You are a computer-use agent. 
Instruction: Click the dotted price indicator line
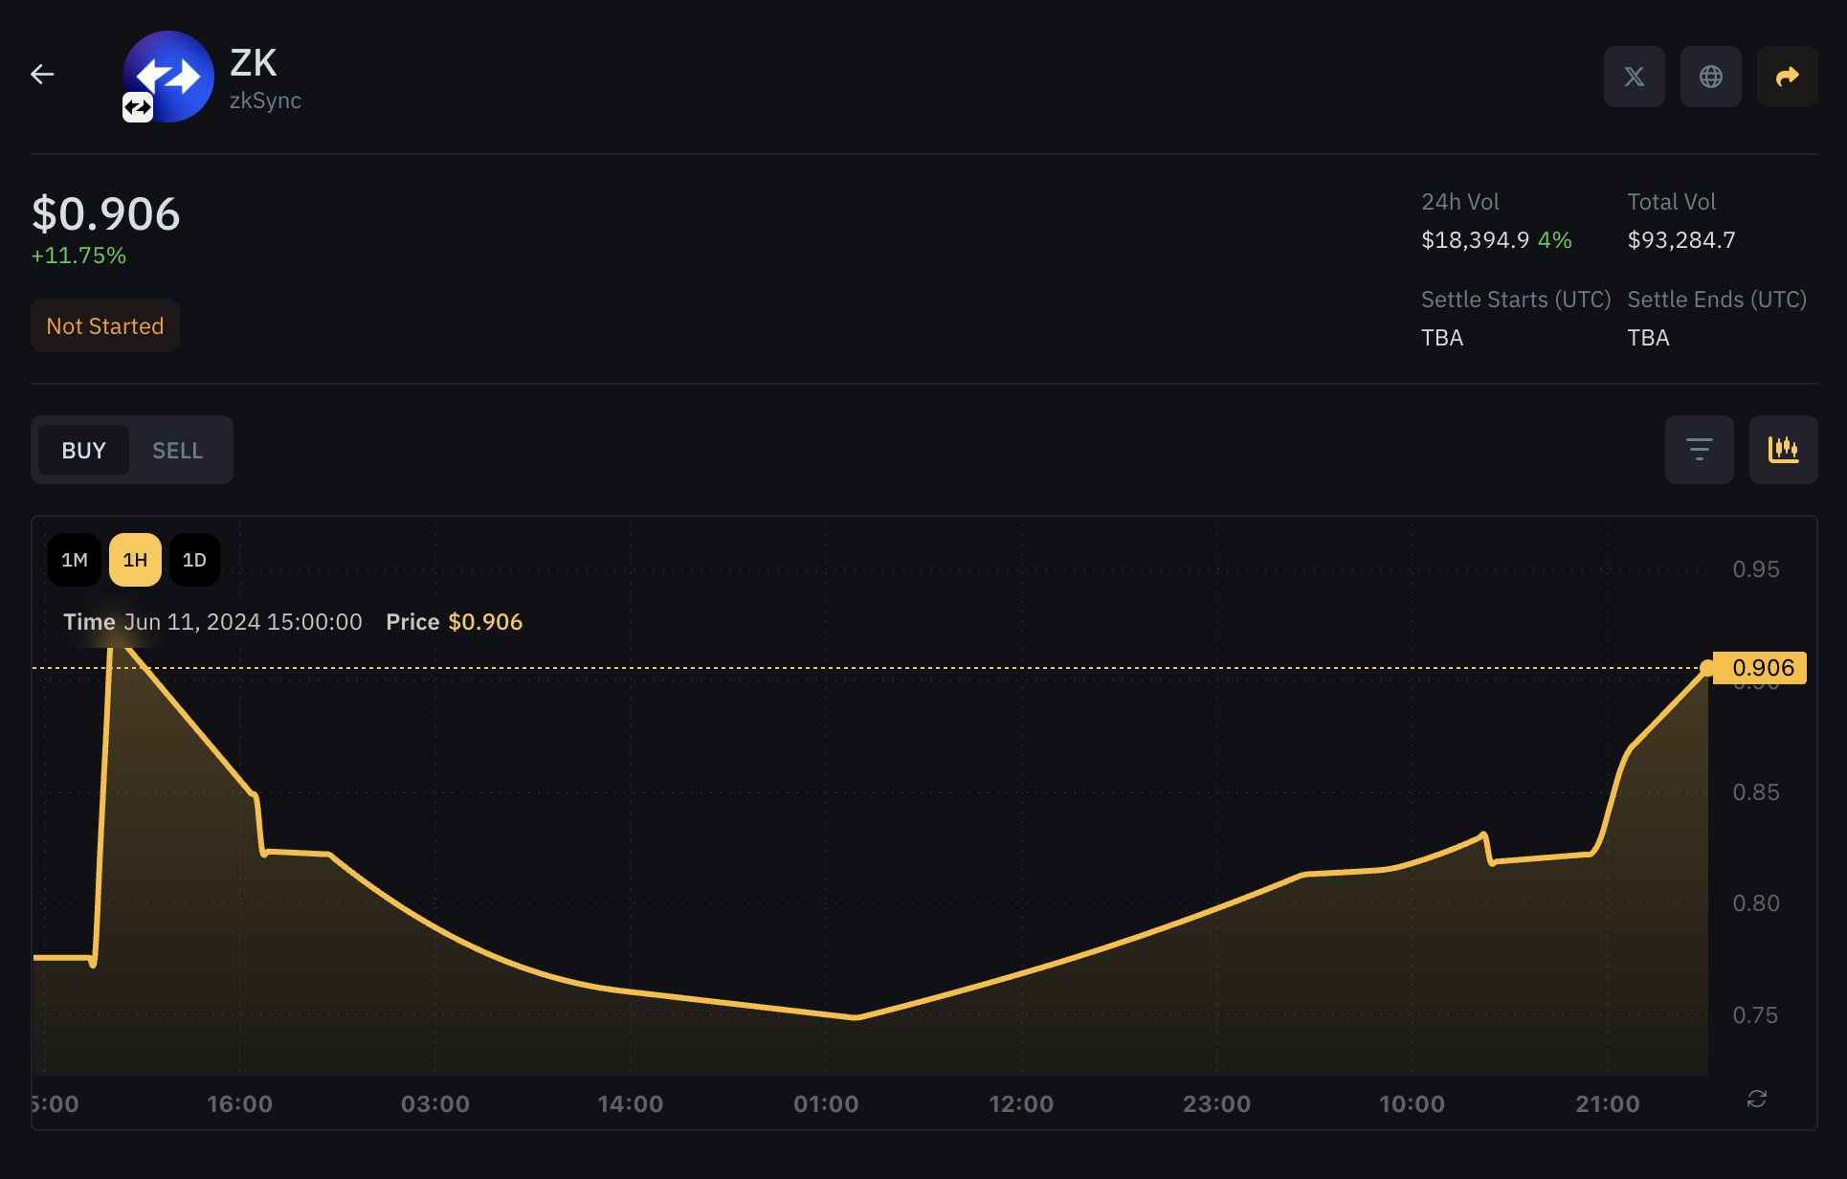coord(861,668)
